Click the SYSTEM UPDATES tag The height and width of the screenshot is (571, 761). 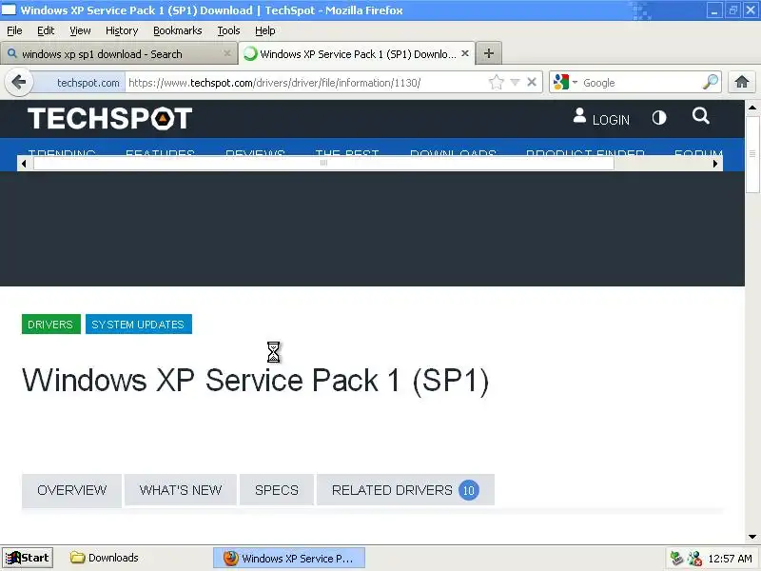138,325
